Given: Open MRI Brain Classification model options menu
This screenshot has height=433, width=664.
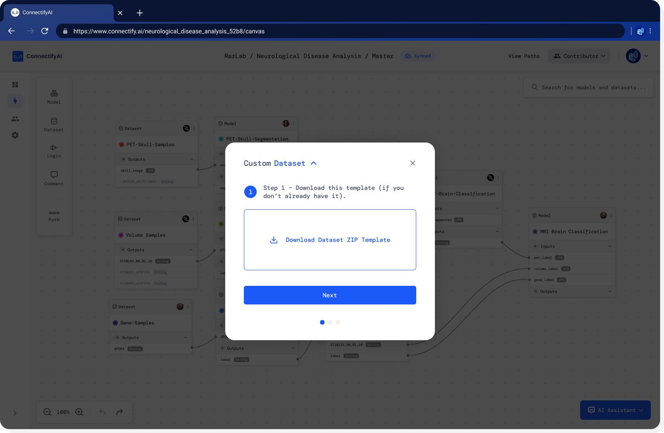Looking at the screenshot, I should tap(611, 215).
